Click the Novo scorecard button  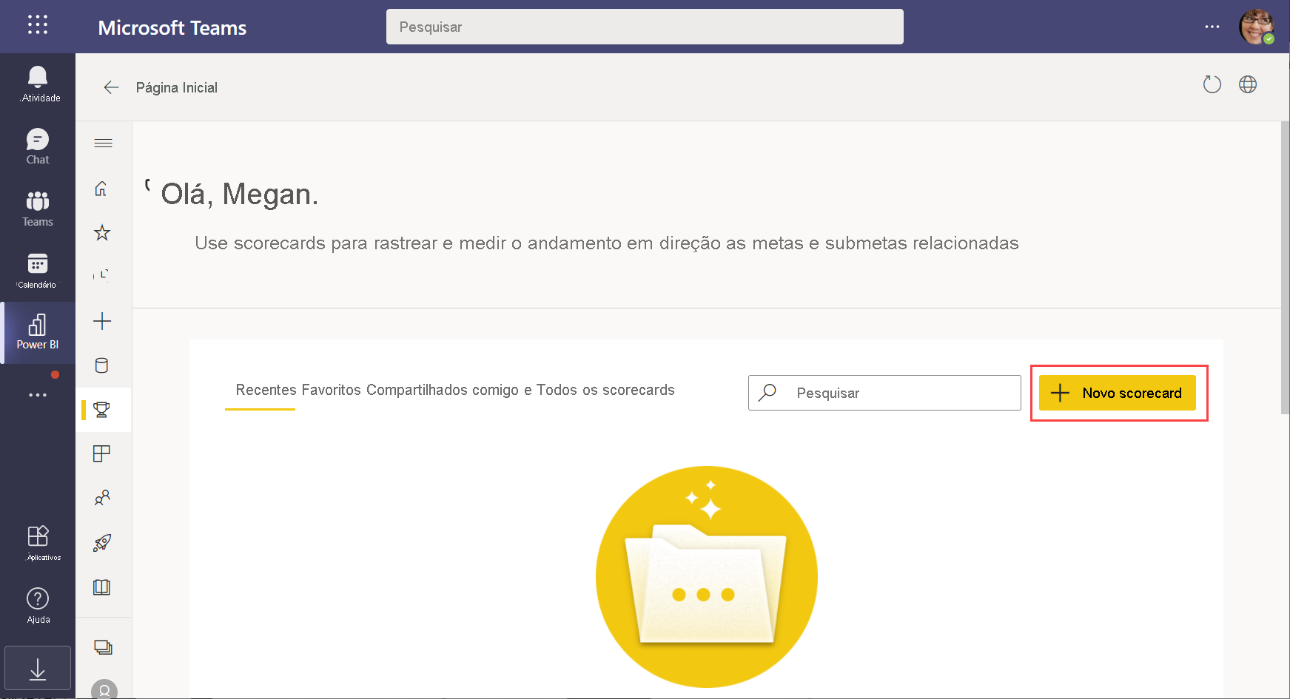pyautogui.click(x=1118, y=393)
